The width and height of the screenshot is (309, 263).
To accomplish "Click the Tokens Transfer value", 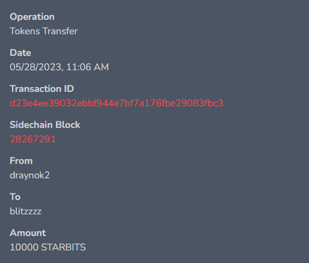I will click(44, 31).
